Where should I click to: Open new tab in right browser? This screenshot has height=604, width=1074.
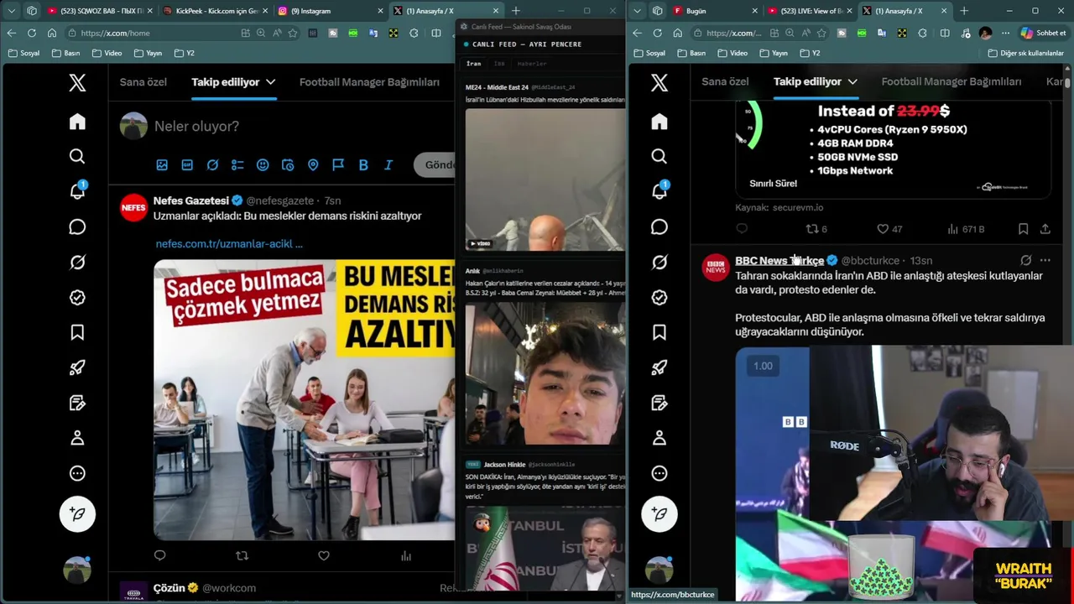click(x=964, y=11)
